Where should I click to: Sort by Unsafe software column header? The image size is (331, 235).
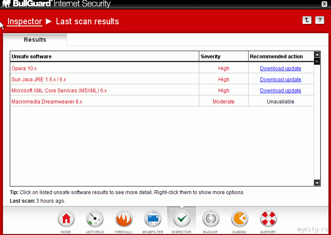105,57
